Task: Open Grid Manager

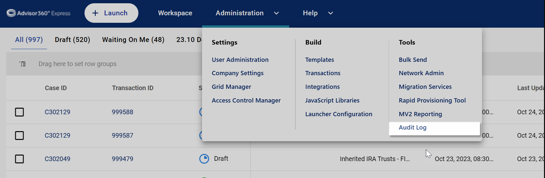Action: (x=231, y=87)
